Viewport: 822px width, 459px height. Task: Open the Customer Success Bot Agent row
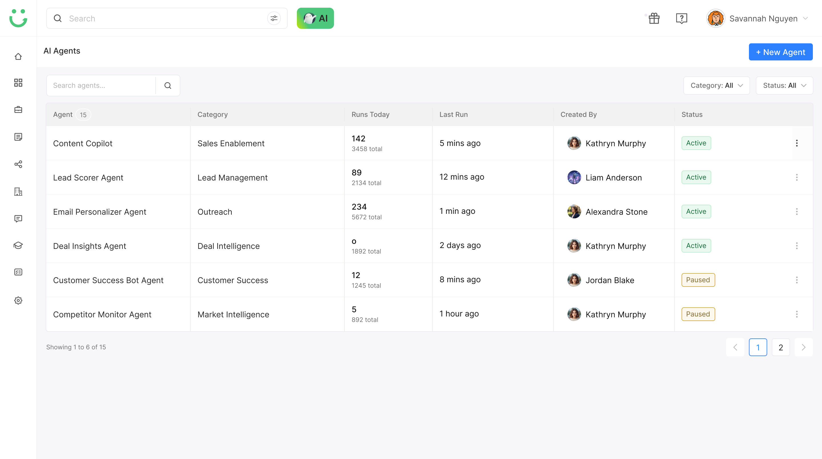point(430,280)
